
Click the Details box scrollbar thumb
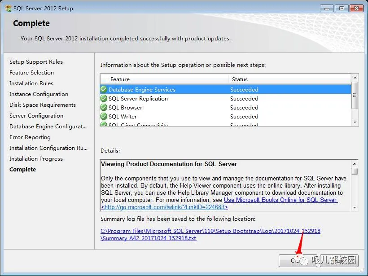click(355, 171)
